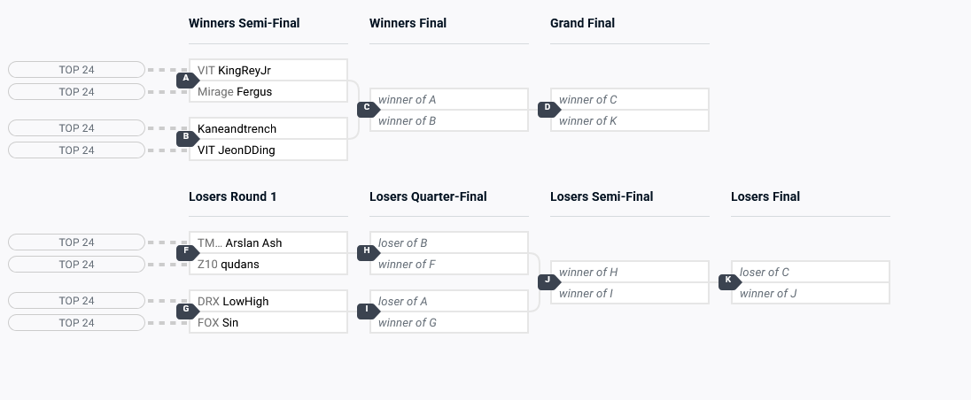
Task: Select DRX LowHigh player
Action: pyautogui.click(x=268, y=302)
